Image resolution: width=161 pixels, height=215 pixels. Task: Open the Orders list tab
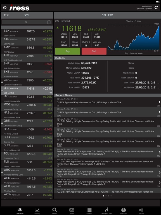89,211
